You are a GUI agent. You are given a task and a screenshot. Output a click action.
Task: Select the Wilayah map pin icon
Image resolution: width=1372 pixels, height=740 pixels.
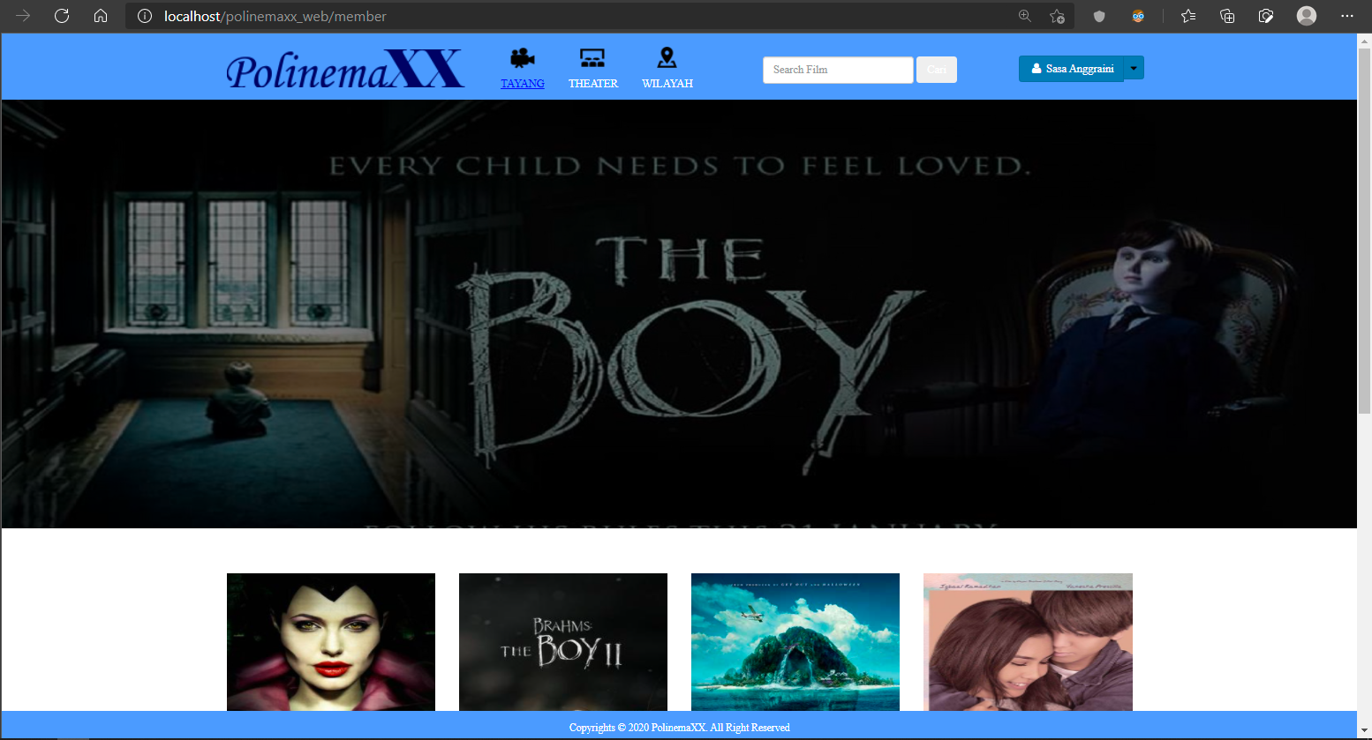click(x=667, y=58)
